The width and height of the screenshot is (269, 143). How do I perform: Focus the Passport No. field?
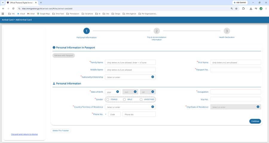(x=236, y=70)
